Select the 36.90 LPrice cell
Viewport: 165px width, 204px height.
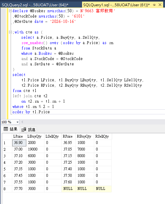click(x=19, y=143)
